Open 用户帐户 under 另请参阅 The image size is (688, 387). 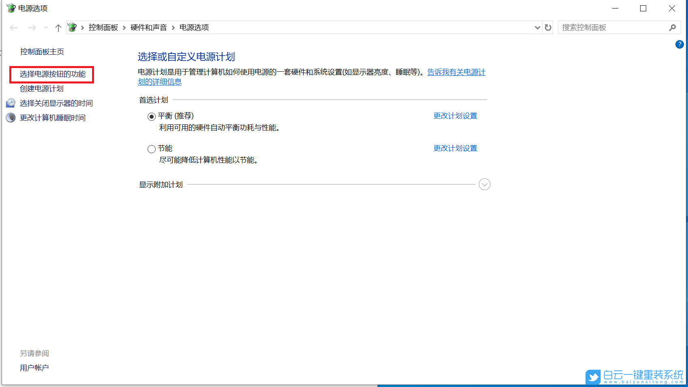[x=34, y=368]
